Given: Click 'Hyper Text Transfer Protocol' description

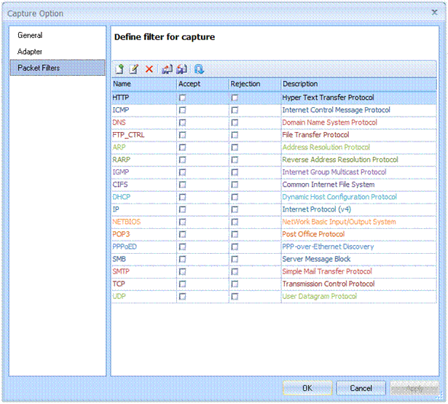Looking at the screenshot, I should tap(328, 98).
